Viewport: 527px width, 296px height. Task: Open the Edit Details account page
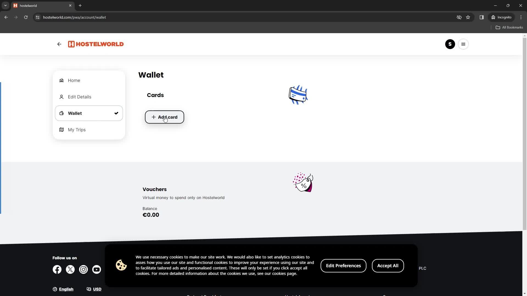click(x=80, y=97)
